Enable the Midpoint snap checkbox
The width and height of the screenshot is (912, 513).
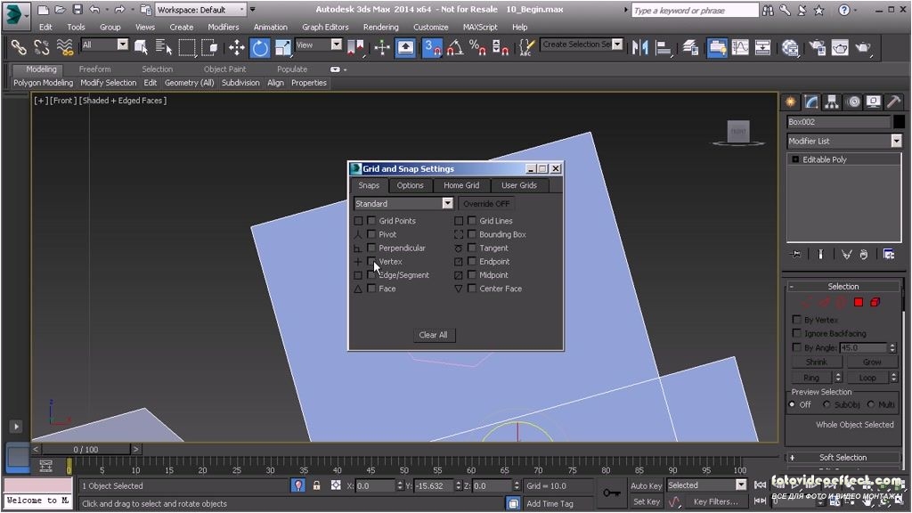[x=472, y=274]
